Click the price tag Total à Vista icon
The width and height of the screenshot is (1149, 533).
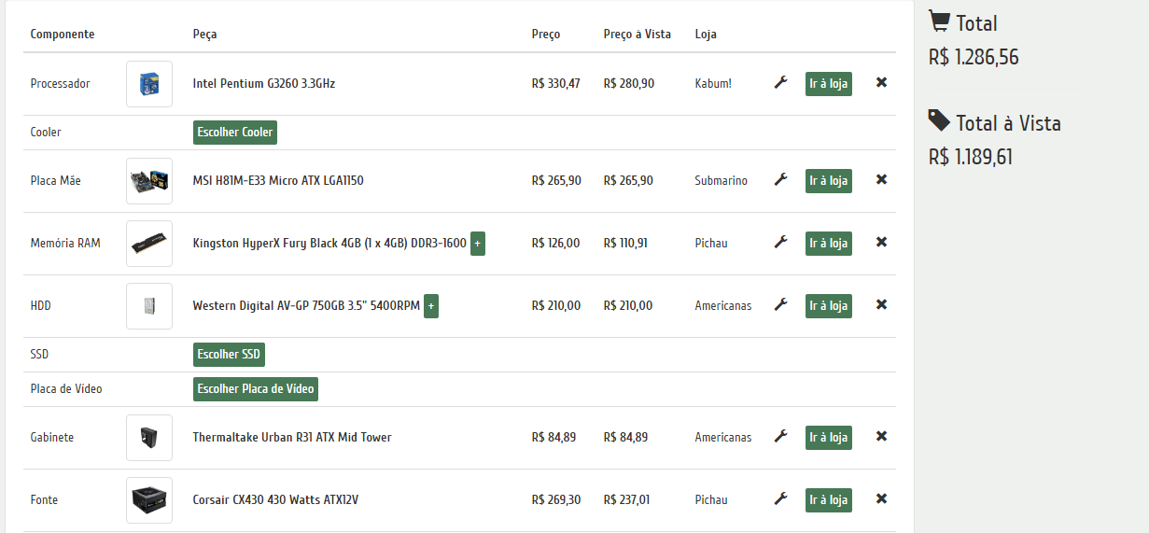[939, 120]
